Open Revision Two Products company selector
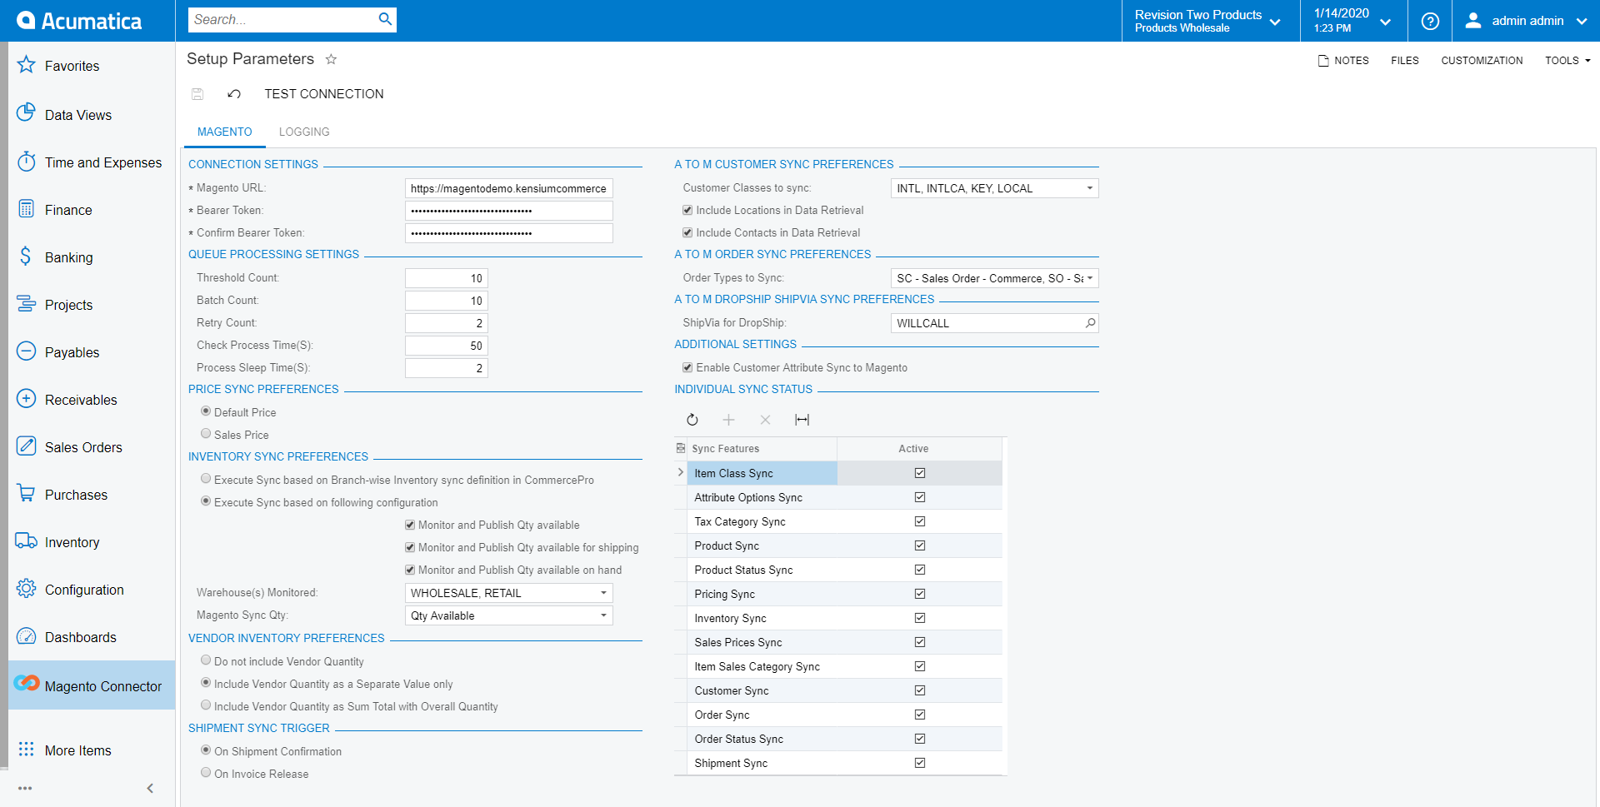 click(1210, 21)
